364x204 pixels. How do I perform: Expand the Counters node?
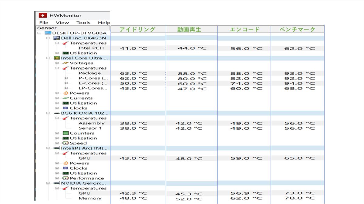57,133
